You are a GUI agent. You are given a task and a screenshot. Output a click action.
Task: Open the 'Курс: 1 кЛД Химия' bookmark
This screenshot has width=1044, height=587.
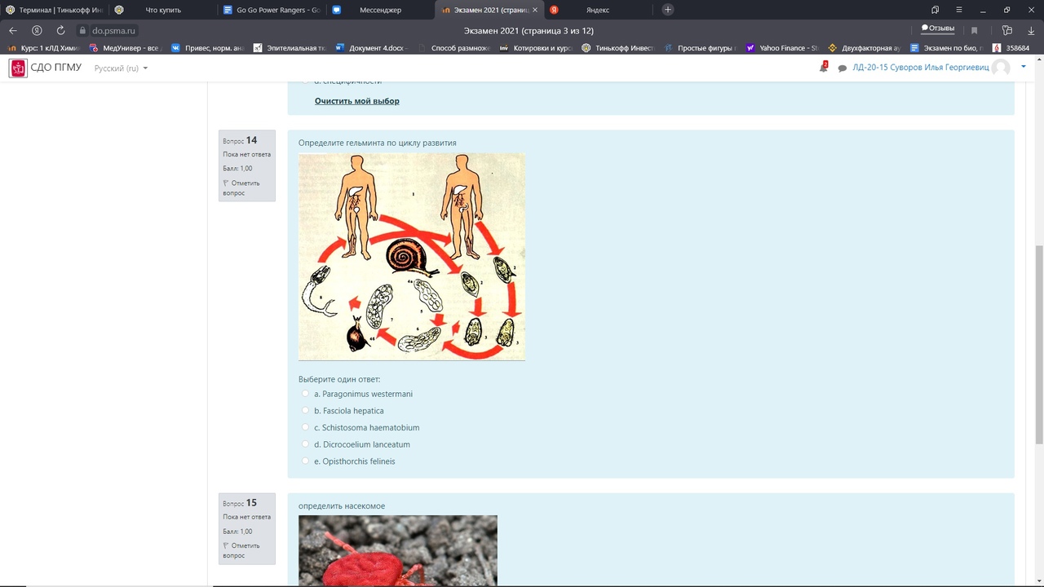(x=44, y=48)
